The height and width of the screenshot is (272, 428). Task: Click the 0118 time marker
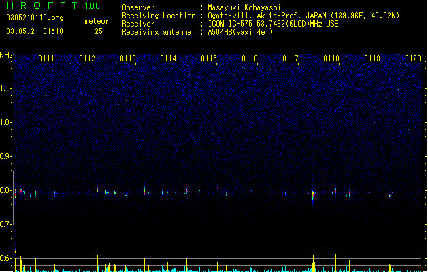331,58
